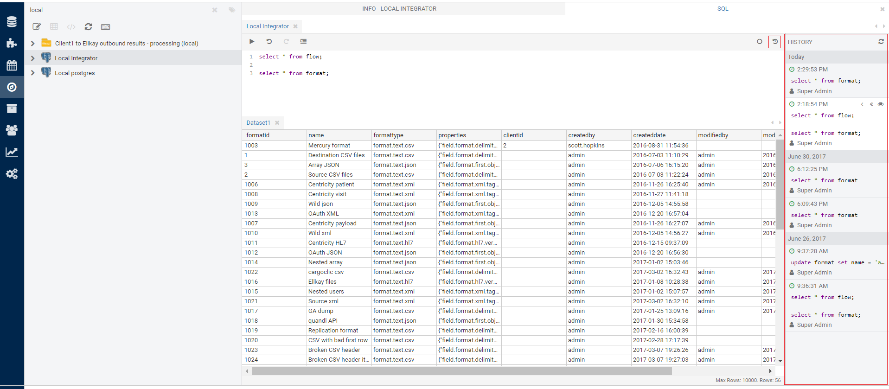Select formatid 1024 cell in results grid
889x389 pixels.
click(x=275, y=360)
